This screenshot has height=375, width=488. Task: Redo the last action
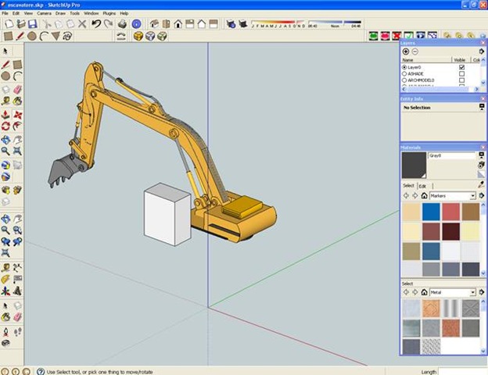[x=108, y=24]
